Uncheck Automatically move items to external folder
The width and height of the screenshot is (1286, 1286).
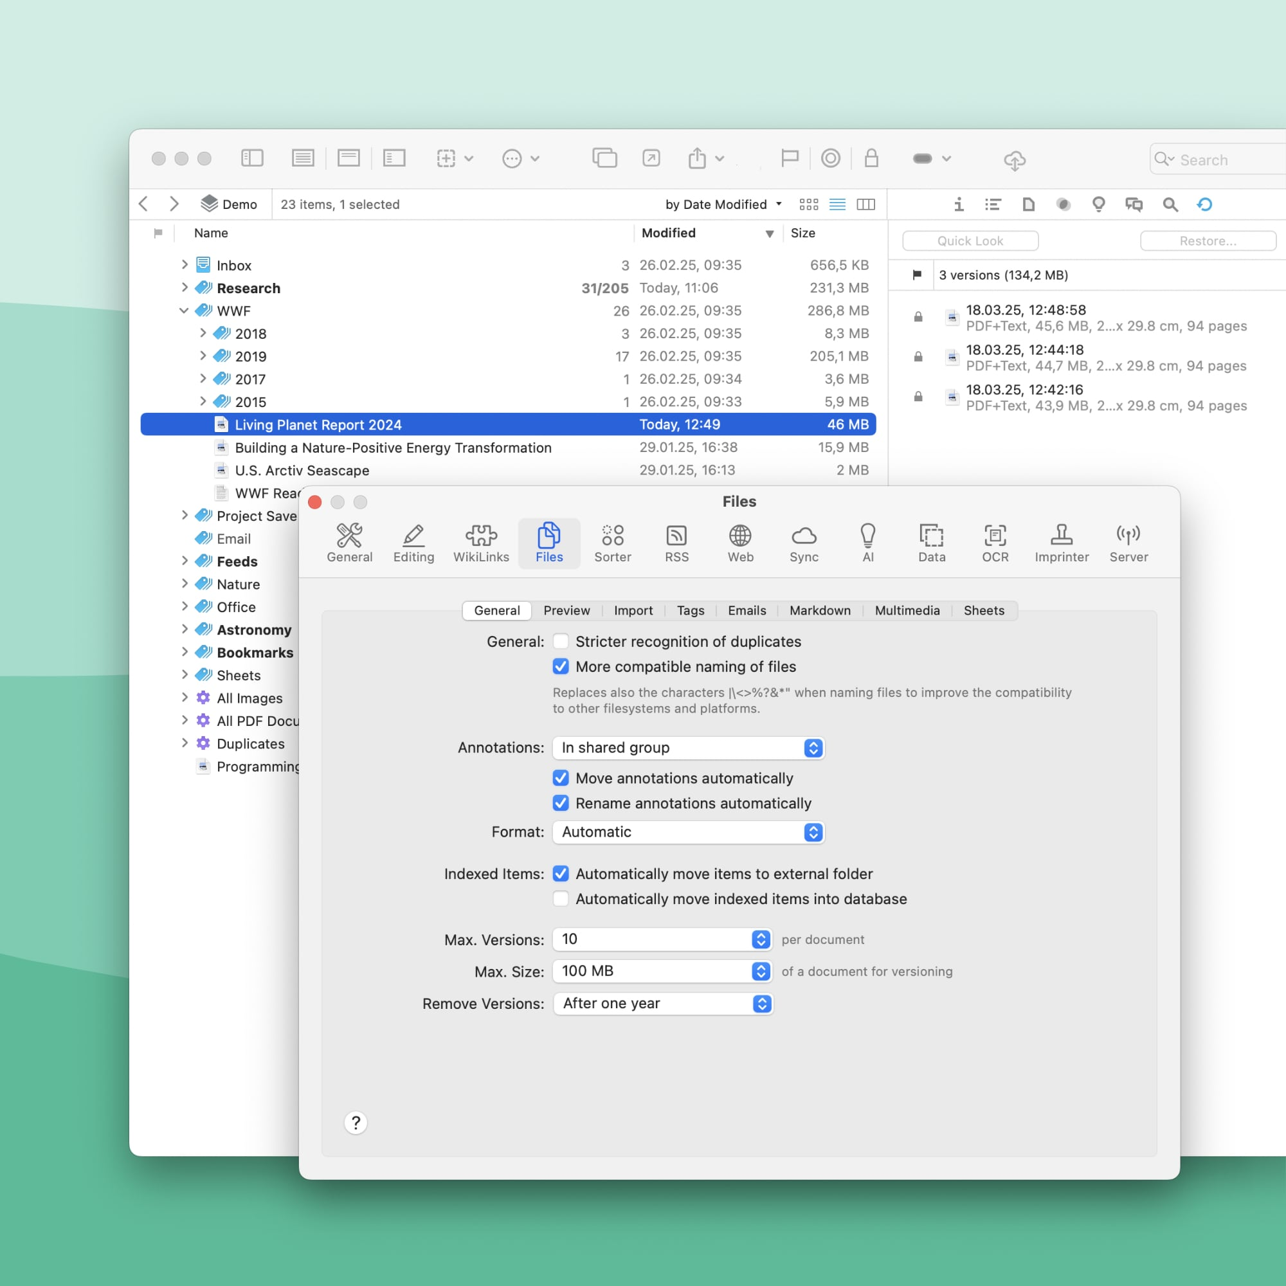click(x=561, y=873)
